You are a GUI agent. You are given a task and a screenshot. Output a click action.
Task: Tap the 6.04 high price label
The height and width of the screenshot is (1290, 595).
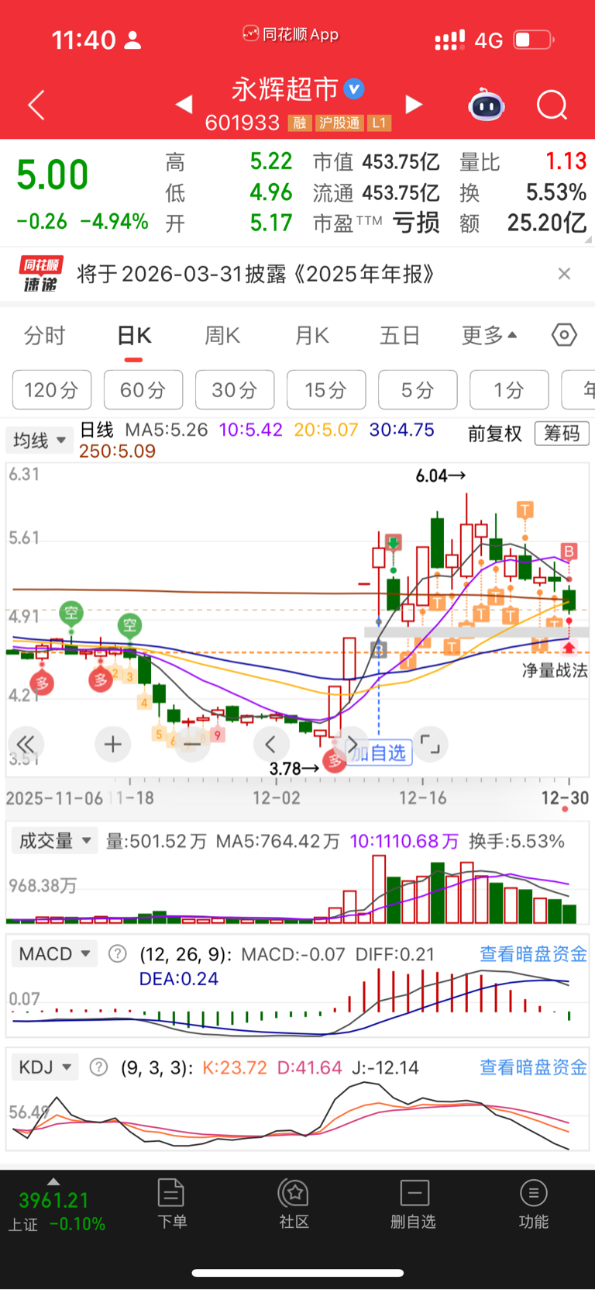click(440, 476)
